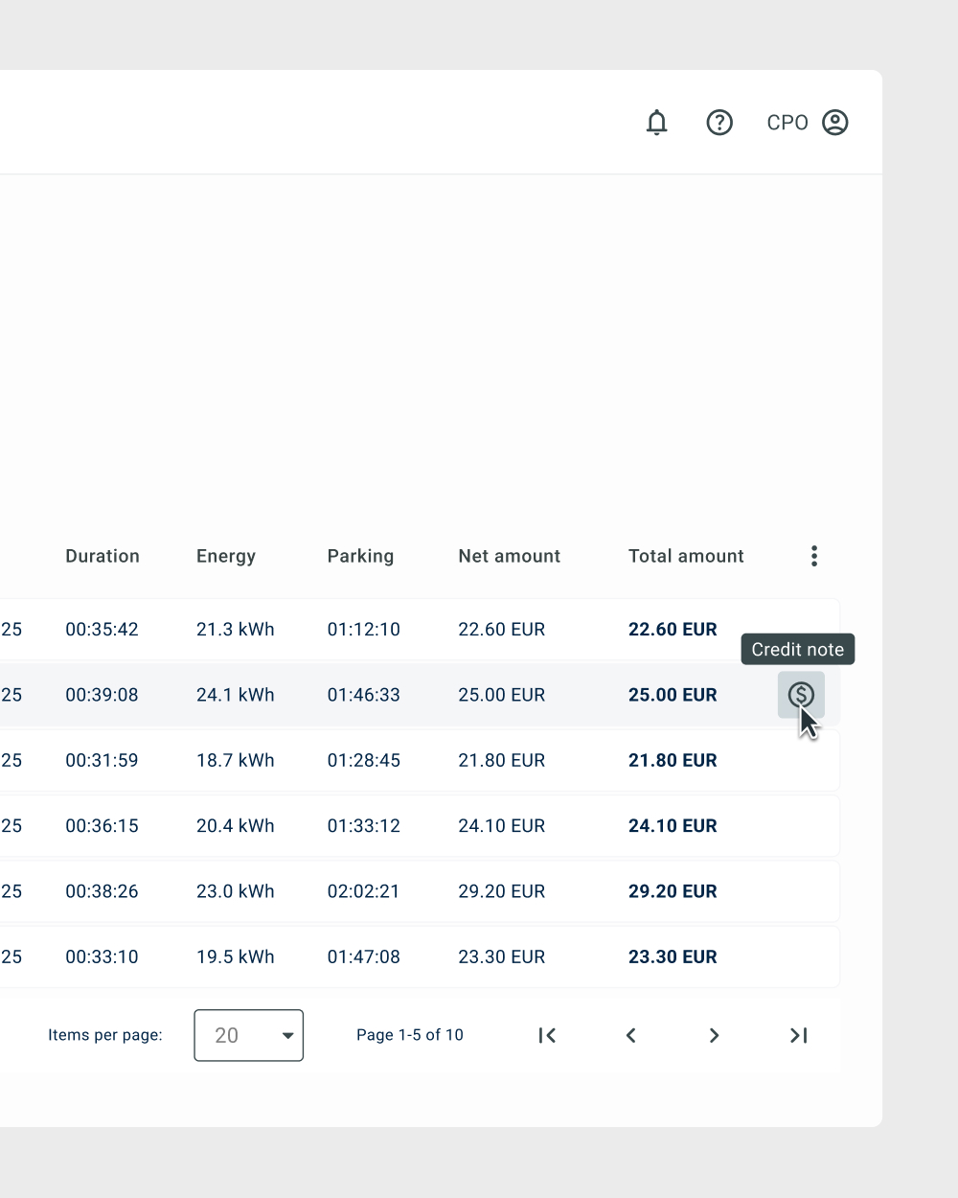This screenshot has height=1198, width=958.
Task: Sort by the Duration column header
Action: tap(103, 556)
